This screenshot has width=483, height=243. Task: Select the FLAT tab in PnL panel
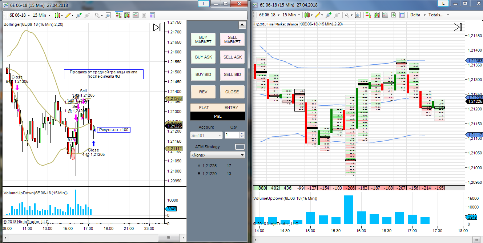coord(204,108)
